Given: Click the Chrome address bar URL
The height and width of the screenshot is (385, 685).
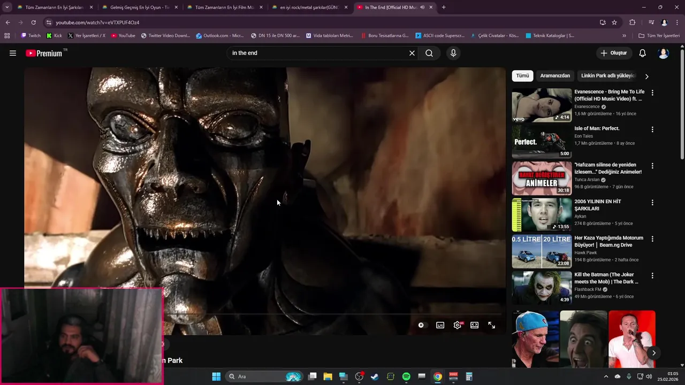Looking at the screenshot, I should (97, 22).
